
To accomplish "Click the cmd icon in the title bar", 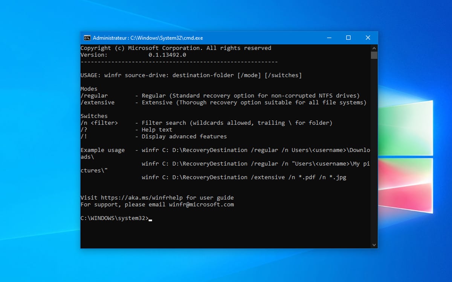I will 87,38.
